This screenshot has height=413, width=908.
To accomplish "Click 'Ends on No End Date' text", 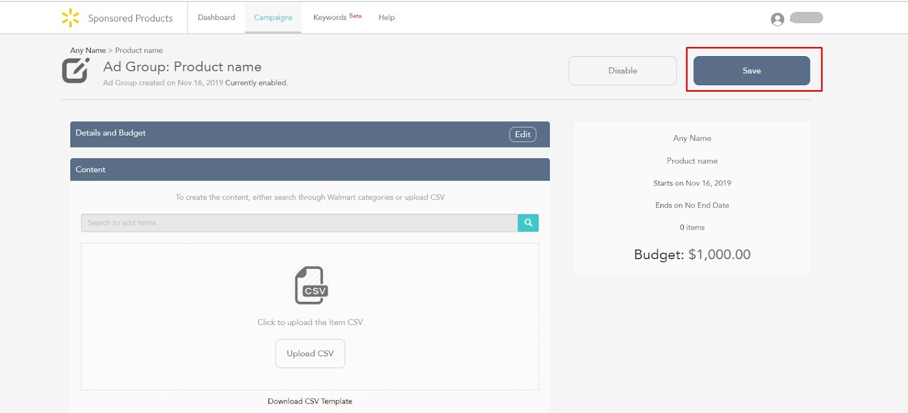I will 692,205.
